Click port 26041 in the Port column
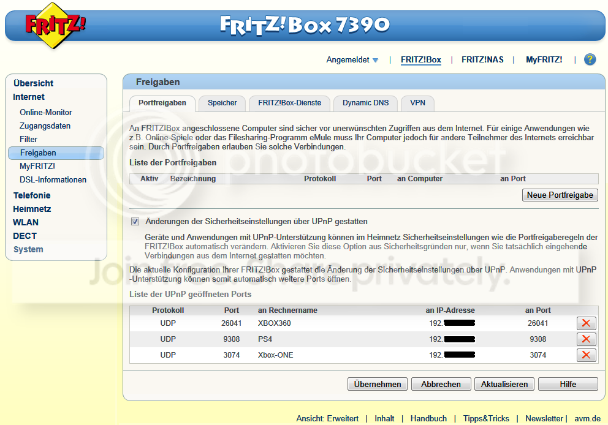The height and width of the screenshot is (425, 608). pyautogui.click(x=232, y=323)
